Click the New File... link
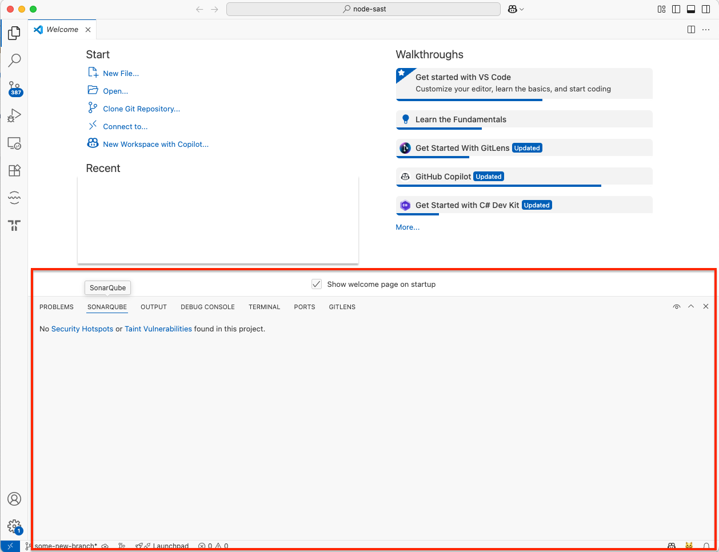Viewport: 719px width, 552px height. (x=121, y=73)
